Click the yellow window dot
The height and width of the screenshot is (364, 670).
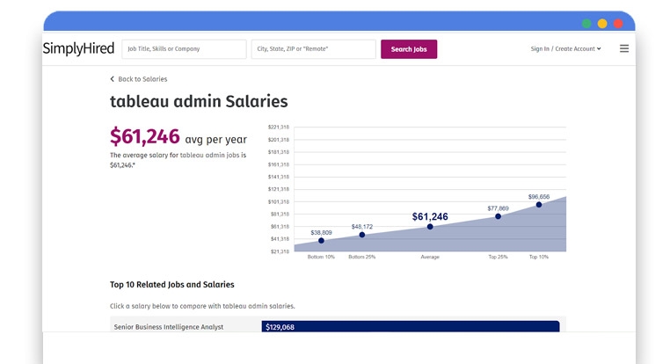(x=602, y=24)
